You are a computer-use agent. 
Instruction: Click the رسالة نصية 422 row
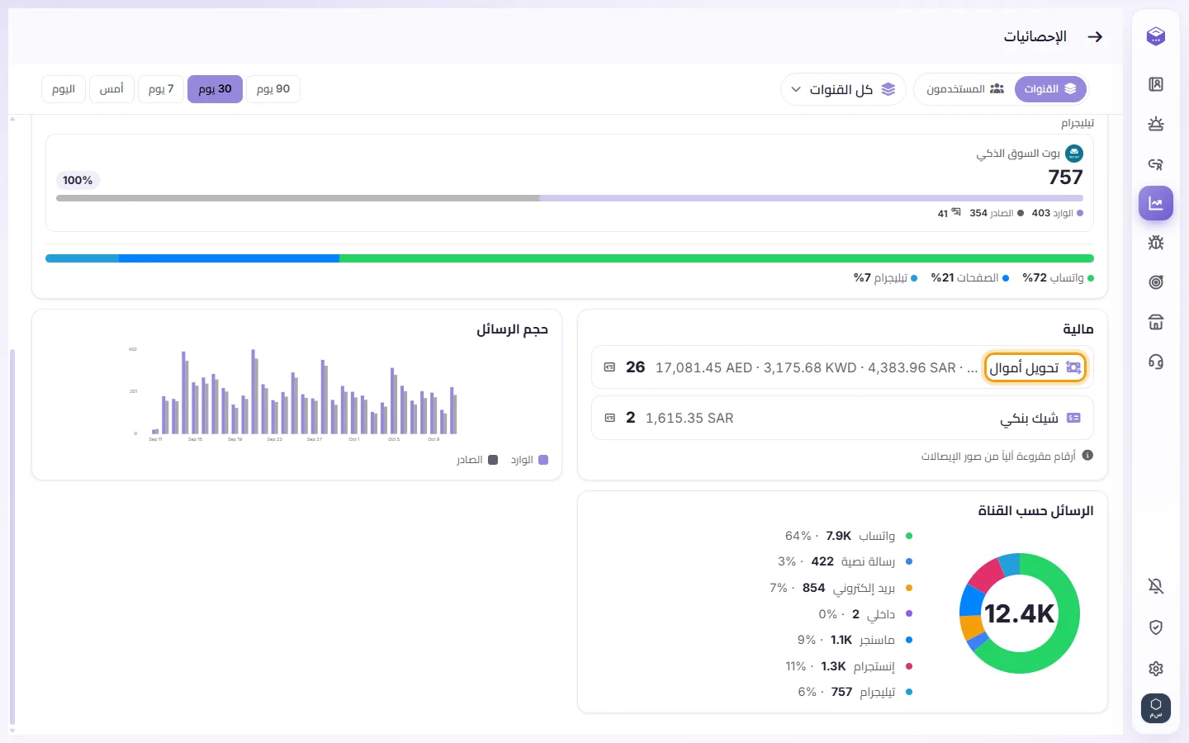point(846,561)
